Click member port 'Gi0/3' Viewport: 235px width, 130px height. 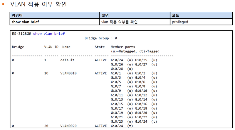(x=116, y=77)
